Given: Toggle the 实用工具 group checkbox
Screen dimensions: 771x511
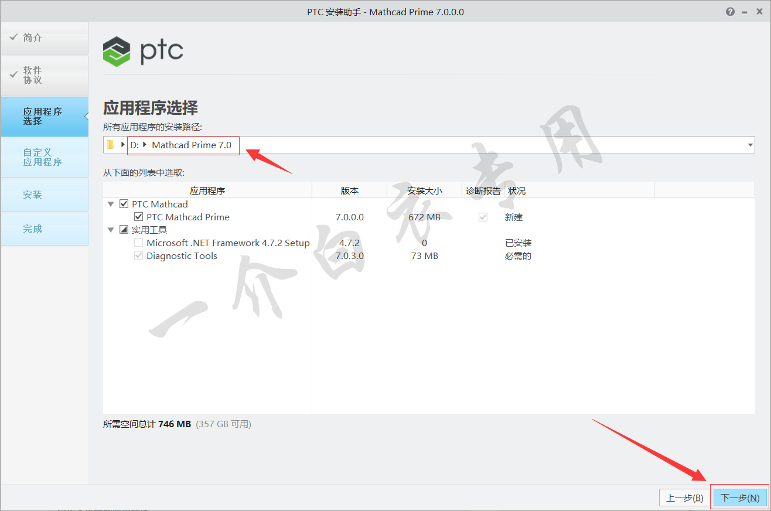Looking at the screenshot, I should 124,230.
